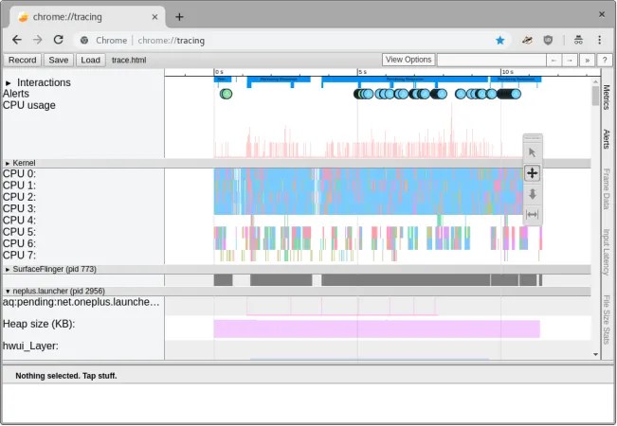Click the Chrome site info icon
Screen dimensions: 617x426
84,40
